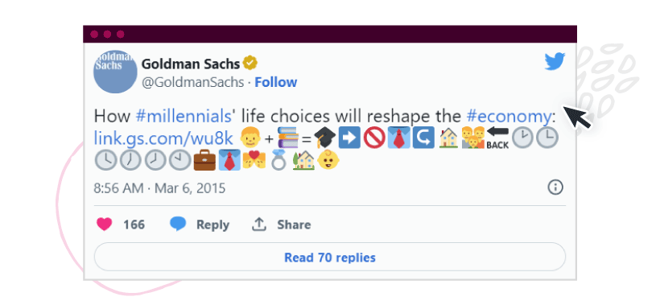
Task: Click the baby face emoji
Action: tap(328, 160)
